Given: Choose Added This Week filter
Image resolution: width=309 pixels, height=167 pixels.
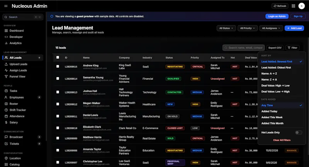Looking at the screenshot, I should [x=282, y=117].
